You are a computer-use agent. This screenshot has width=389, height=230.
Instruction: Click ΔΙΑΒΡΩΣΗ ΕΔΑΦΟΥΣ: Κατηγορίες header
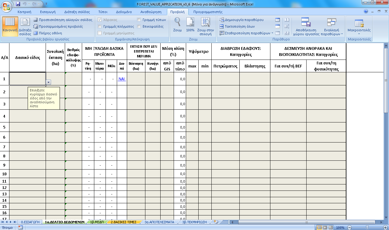(241, 51)
